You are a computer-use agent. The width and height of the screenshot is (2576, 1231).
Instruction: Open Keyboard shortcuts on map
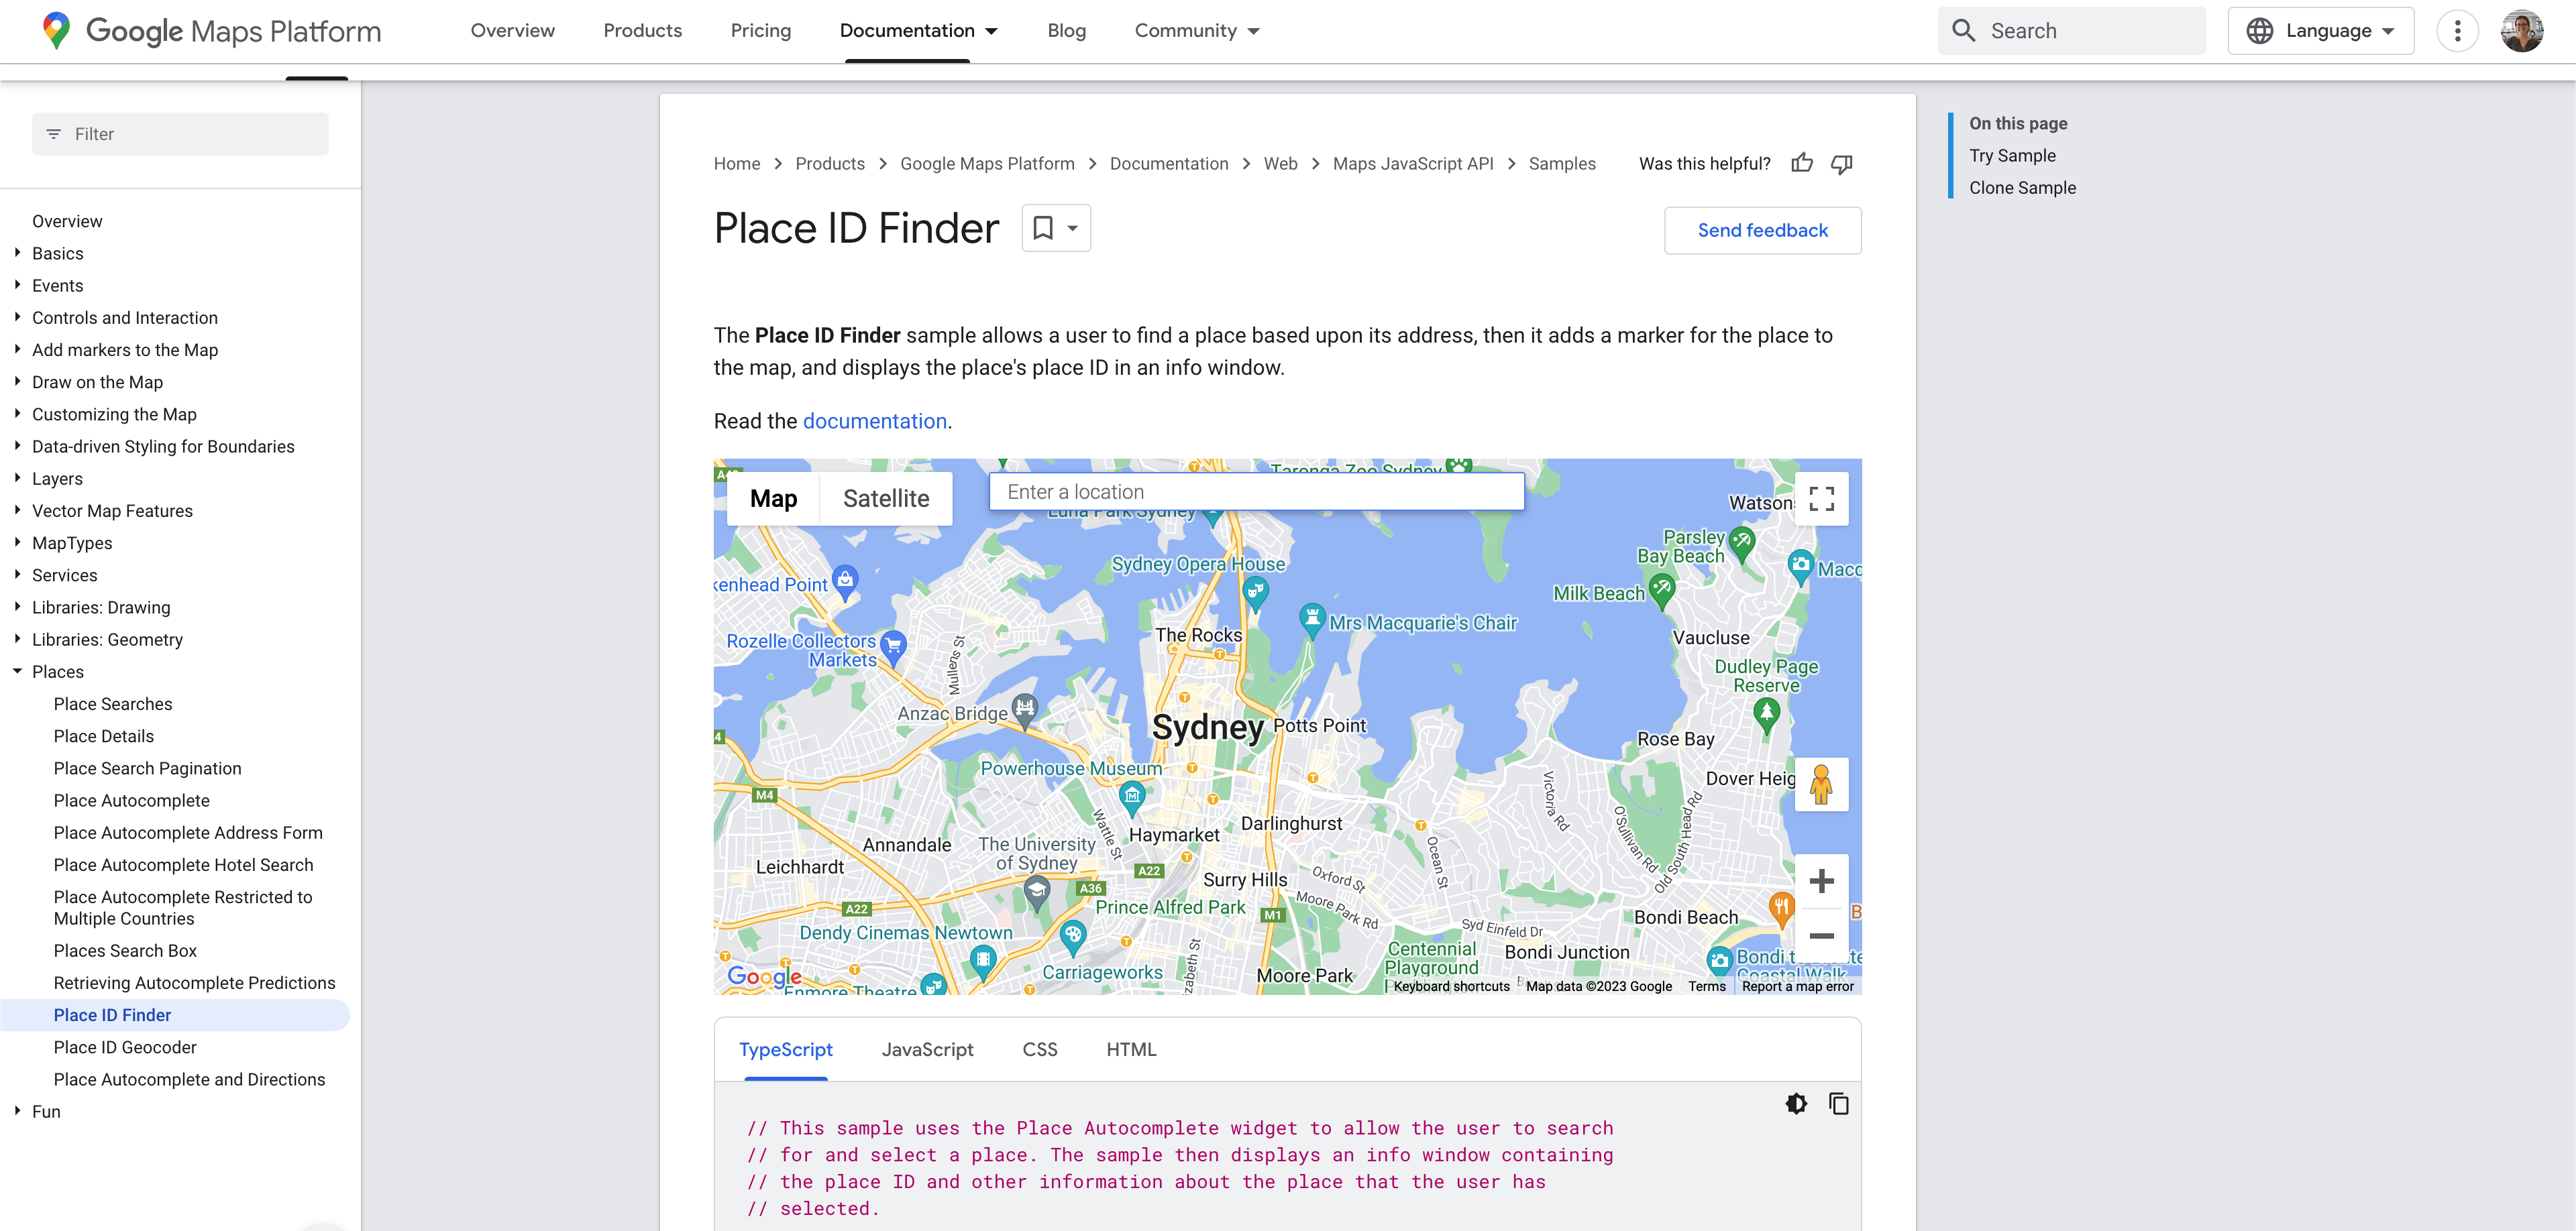pos(1451,986)
